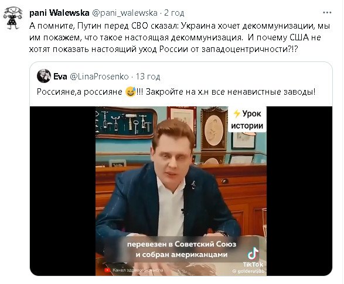The width and height of the screenshot is (344, 284).
Task: Click the @golderutj8b TikTok username
Action: pos(248,271)
